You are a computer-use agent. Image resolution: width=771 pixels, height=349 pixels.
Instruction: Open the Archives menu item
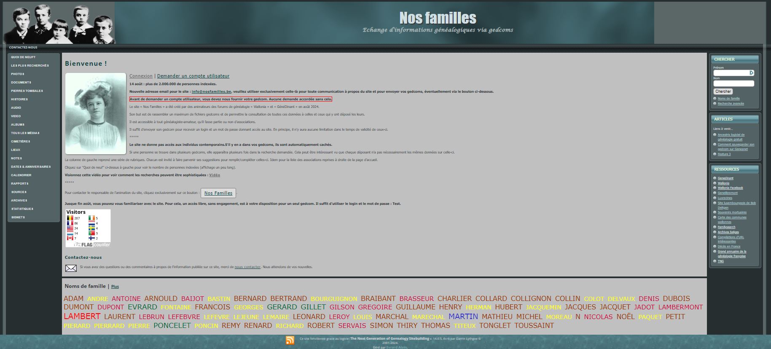[x=19, y=201]
